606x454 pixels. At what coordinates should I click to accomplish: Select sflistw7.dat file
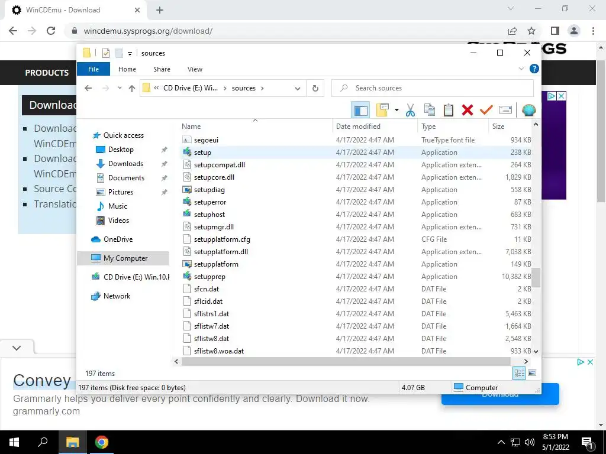coord(211,326)
